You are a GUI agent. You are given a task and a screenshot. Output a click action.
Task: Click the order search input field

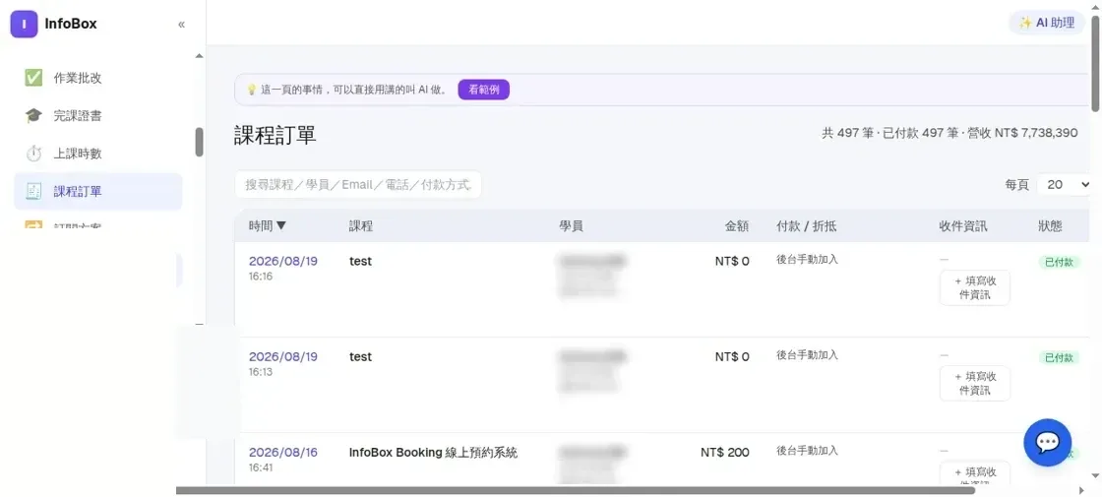[358, 184]
